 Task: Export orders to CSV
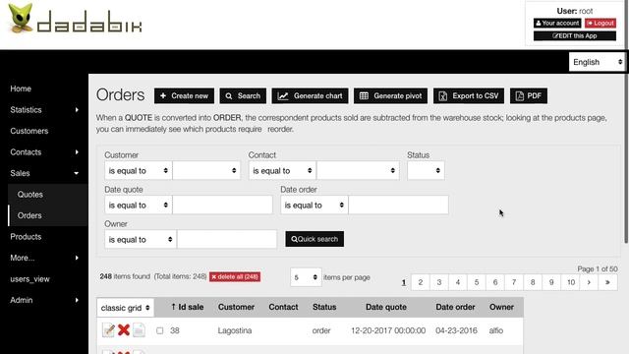click(x=469, y=96)
